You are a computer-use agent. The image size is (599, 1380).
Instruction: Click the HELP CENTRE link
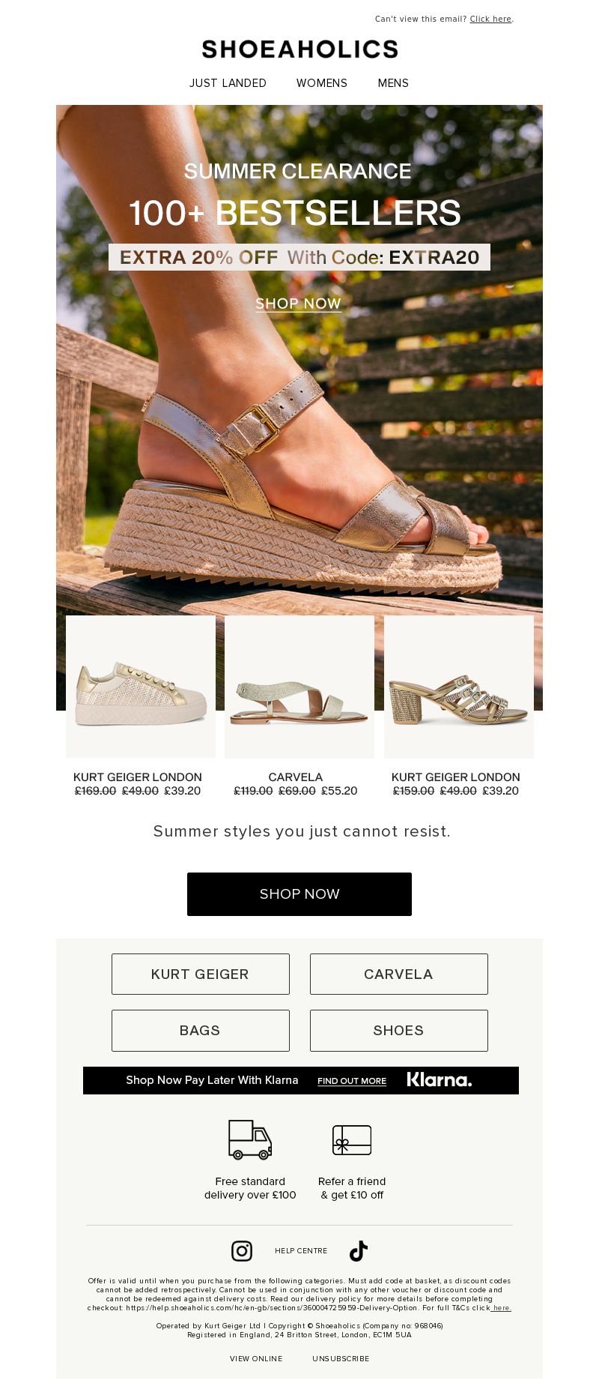point(301,1250)
